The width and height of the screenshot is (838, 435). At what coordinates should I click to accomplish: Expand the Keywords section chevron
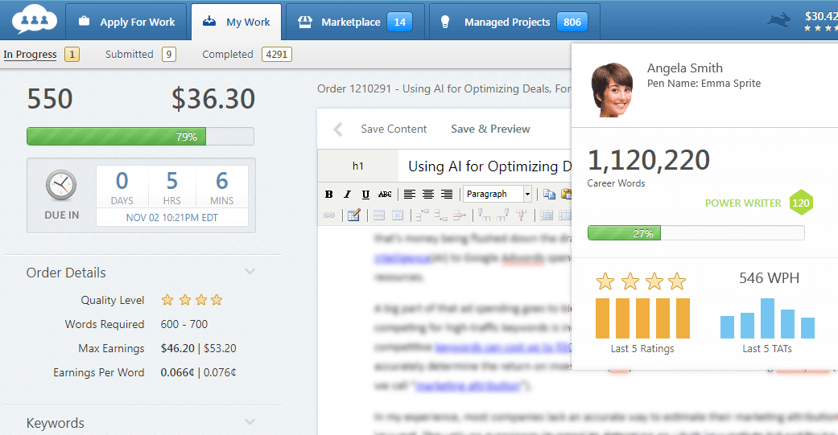pos(250,422)
